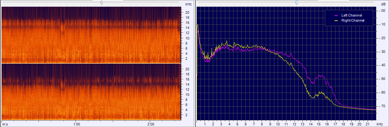The height and width of the screenshot is (127, 389).
Task: Click the low-frequency peak at graph's left edge
Action: click(x=198, y=25)
